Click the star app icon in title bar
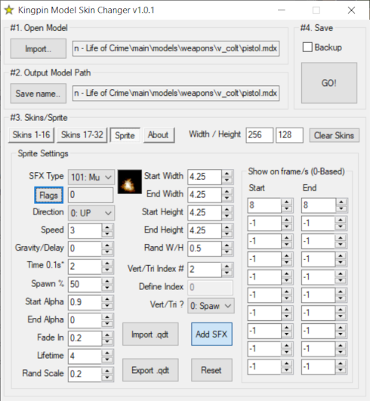Viewport: 370px width, 401px height. [x=9, y=11]
